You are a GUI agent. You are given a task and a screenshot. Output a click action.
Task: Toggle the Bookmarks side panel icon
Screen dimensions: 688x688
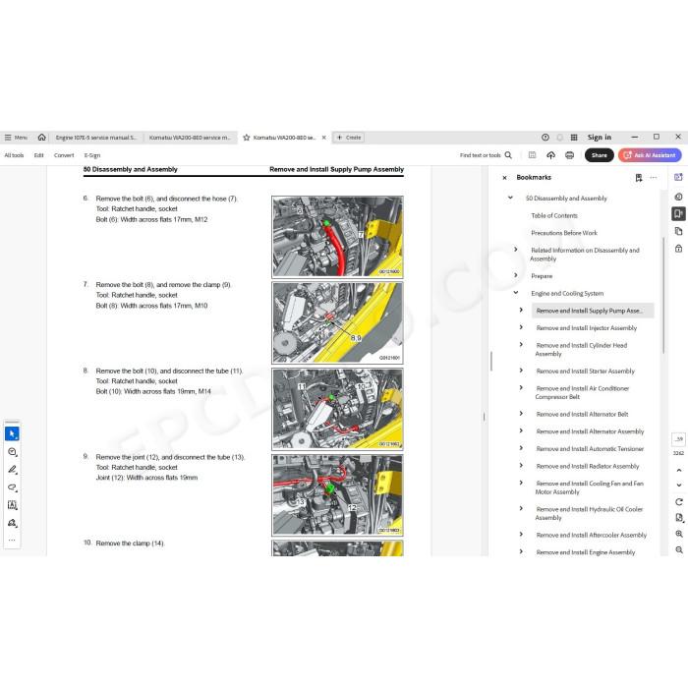tap(678, 213)
